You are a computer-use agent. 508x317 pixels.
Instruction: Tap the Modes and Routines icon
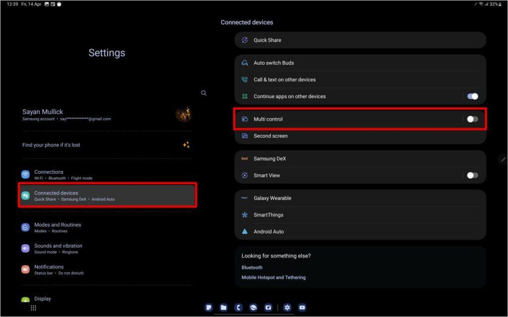click(26, 227)
